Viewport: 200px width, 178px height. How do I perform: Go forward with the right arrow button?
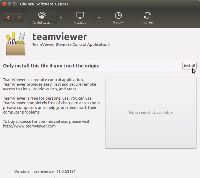(19, 18)
